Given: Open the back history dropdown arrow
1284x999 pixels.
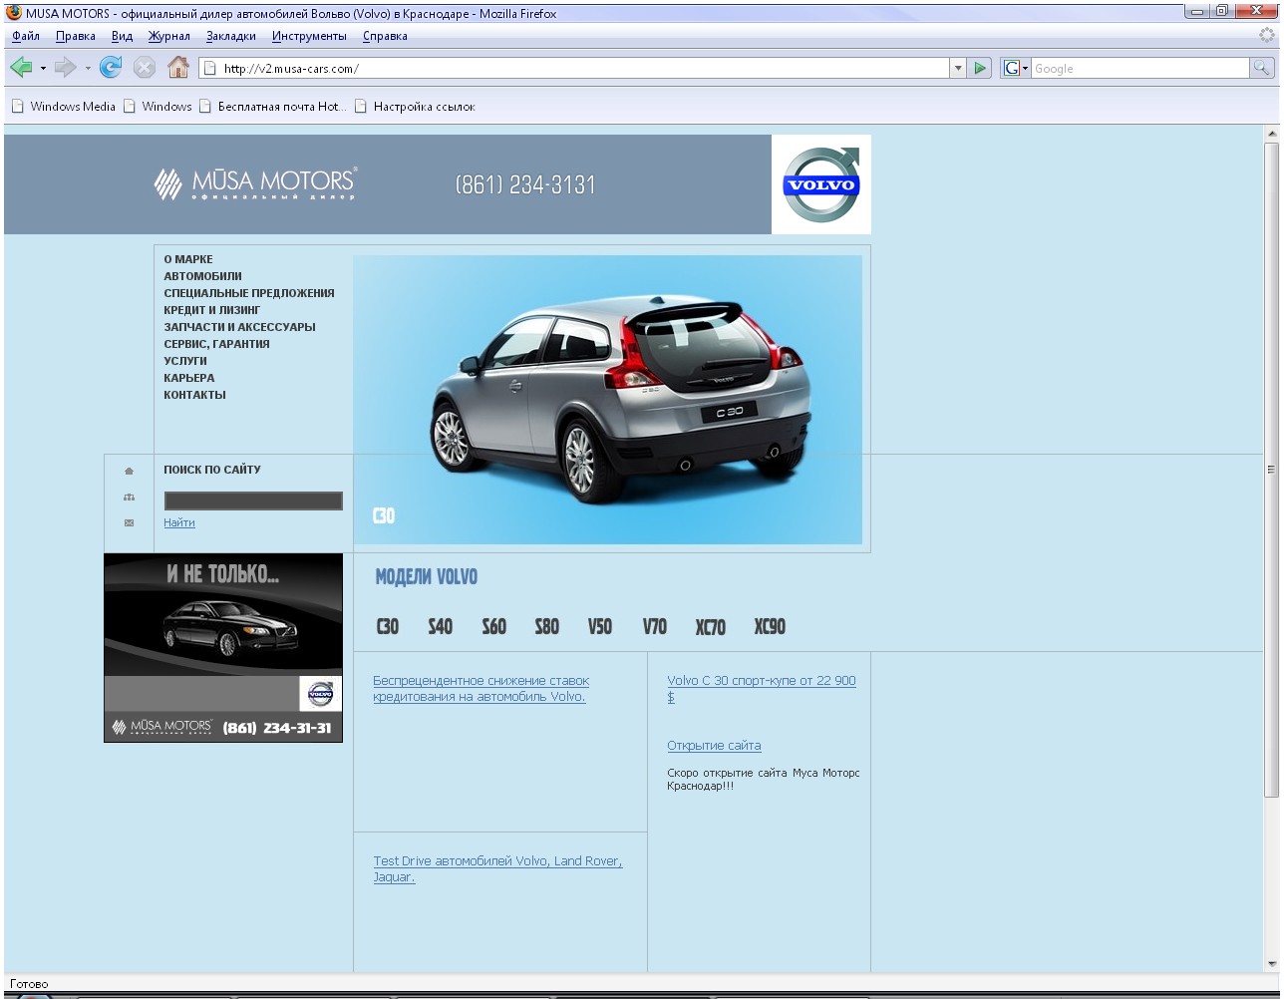Looking at the screenshot, I should (x=44, y=68).
